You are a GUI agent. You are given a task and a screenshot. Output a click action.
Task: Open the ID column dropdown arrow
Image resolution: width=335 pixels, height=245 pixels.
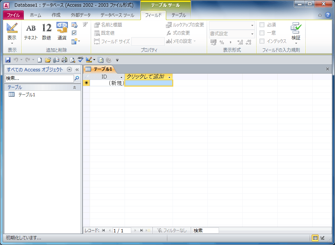pos(121,77)
